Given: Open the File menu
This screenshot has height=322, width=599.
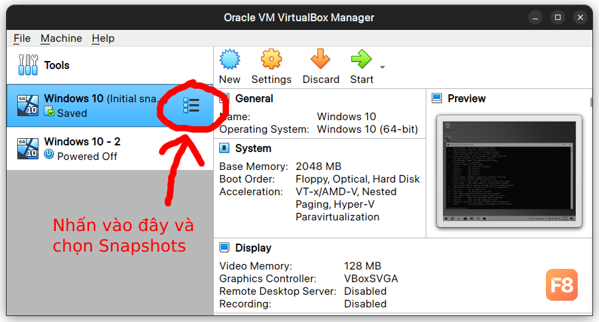Looking at the screenshot, I should [22, 39].
